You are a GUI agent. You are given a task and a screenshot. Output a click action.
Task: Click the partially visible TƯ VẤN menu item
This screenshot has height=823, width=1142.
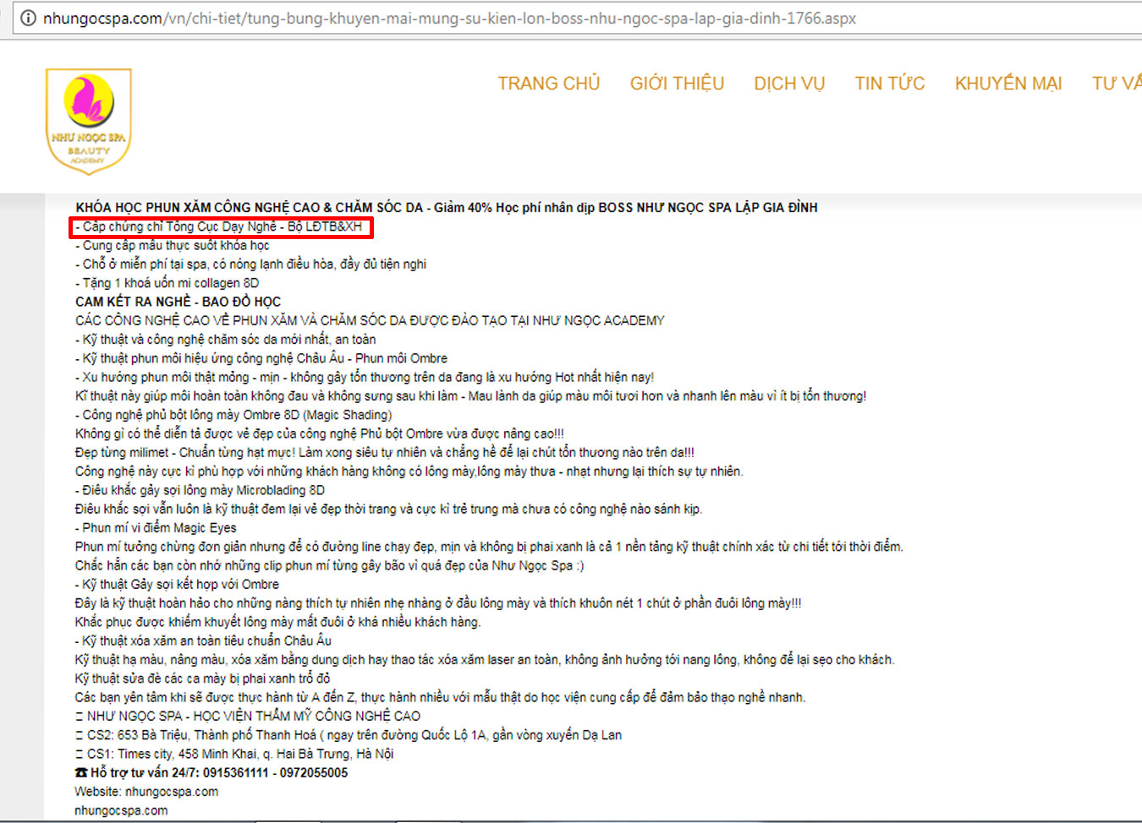[1118, 84]
